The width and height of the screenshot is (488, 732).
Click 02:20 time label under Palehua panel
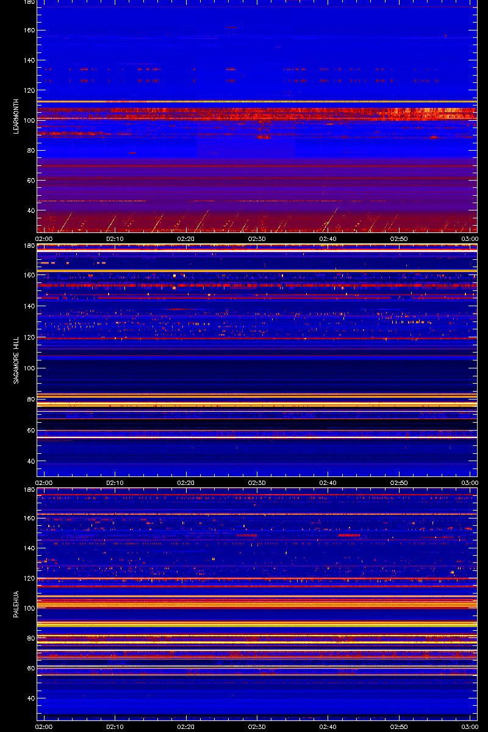tap(186, 727)
